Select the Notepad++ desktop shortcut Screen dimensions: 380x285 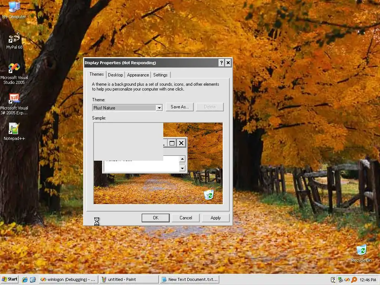[x=14, y=132]
